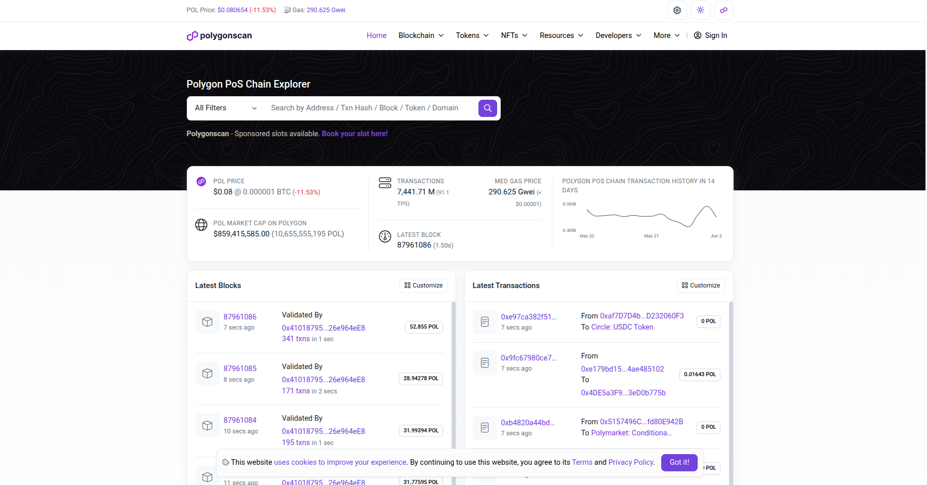This screenshot has width=927, height=485.
Task: Expand the Developers menu
Action: point(618,35)
